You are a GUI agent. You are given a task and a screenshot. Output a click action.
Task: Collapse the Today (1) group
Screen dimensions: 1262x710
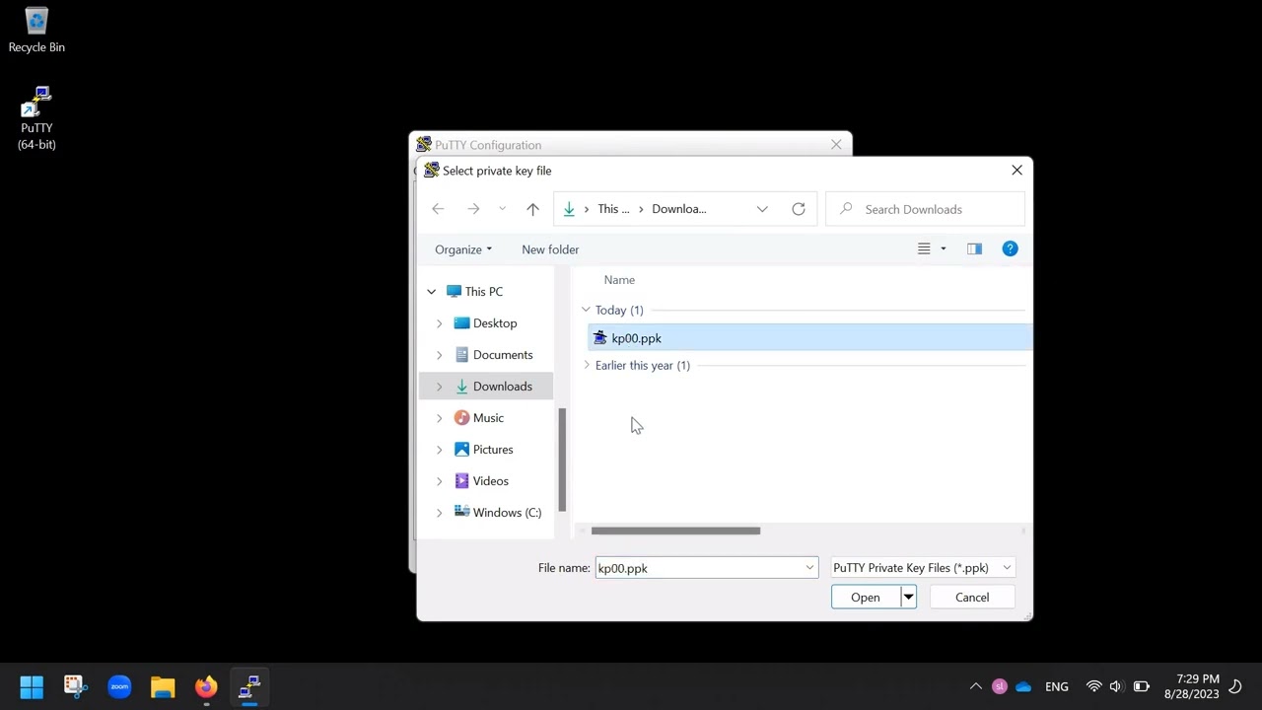coord(587,310)
